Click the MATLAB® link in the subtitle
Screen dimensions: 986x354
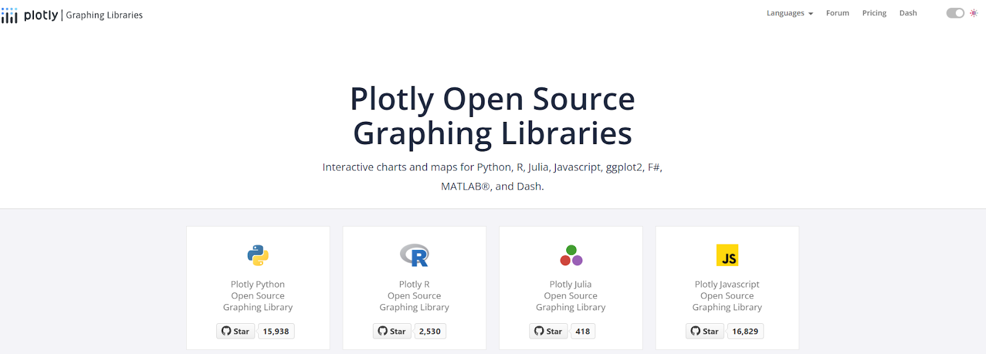click(465, 186)
